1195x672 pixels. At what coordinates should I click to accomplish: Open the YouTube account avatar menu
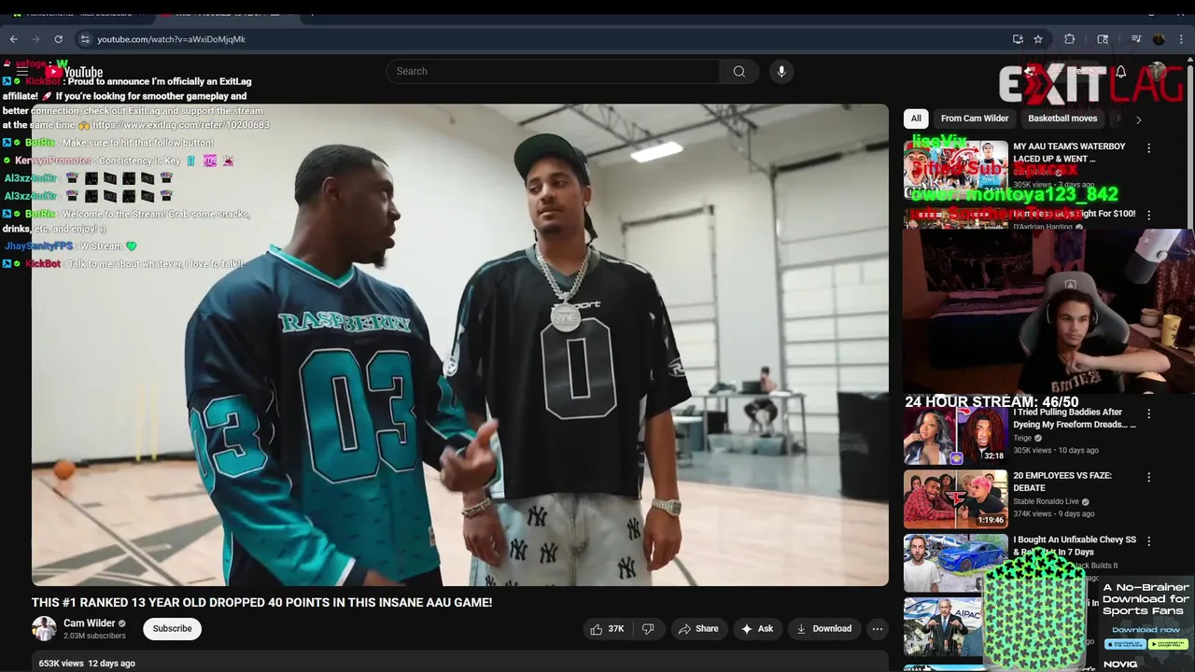pyautogui.click(x=1158, y=72)
